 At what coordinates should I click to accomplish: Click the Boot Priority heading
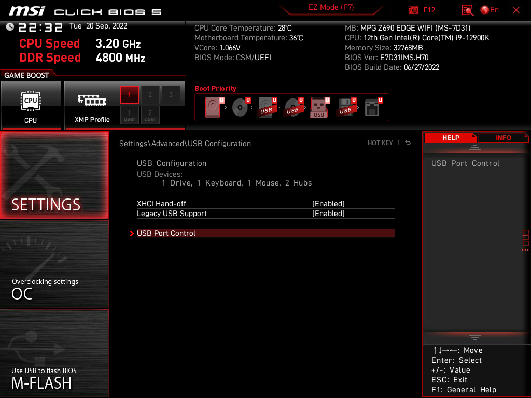(215, 88)
